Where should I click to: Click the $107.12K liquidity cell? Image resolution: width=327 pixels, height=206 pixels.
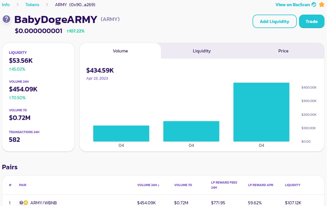click(x=293, y=203)
